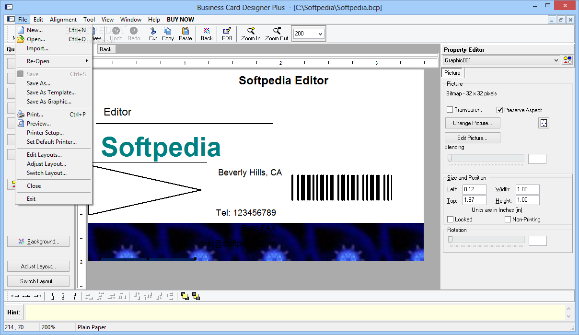
Task: Choose Print... from the File menu
Action: pos(54,115)
